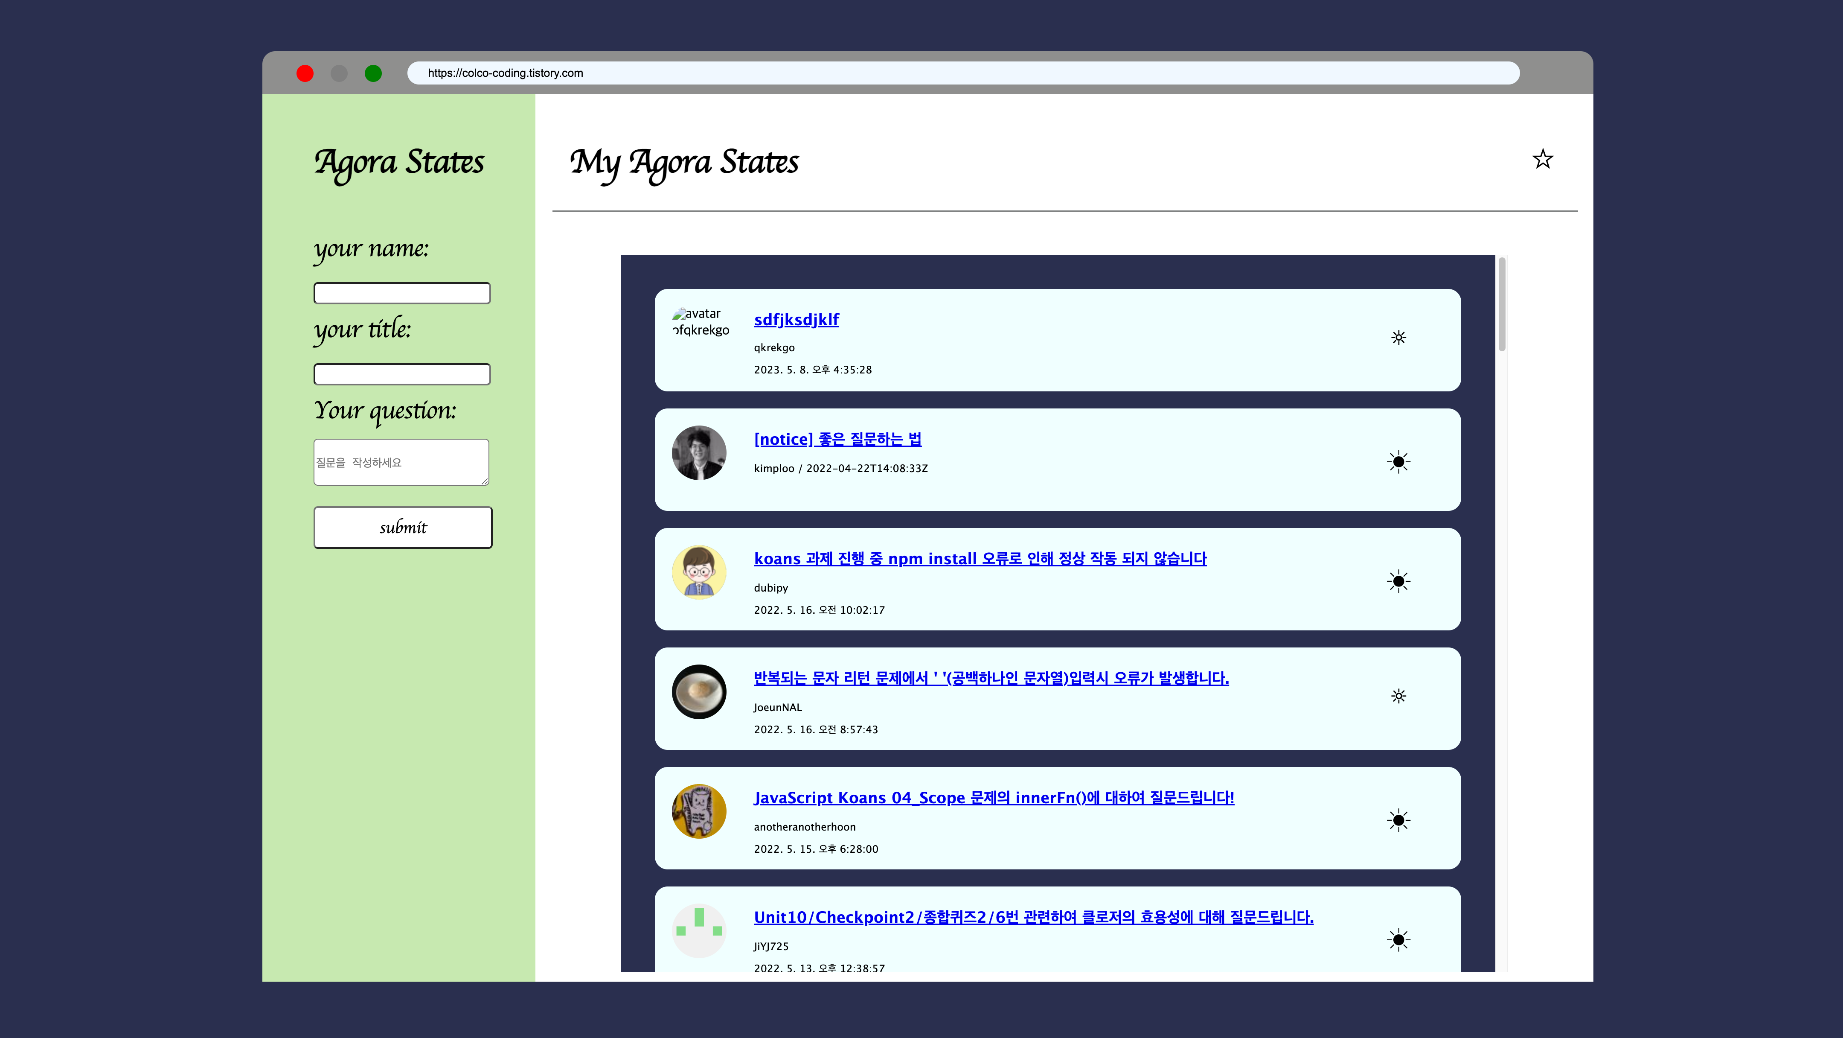Open the koans npm install question link
Screen dimensions: 1843x1038
(x=980, y=559)
